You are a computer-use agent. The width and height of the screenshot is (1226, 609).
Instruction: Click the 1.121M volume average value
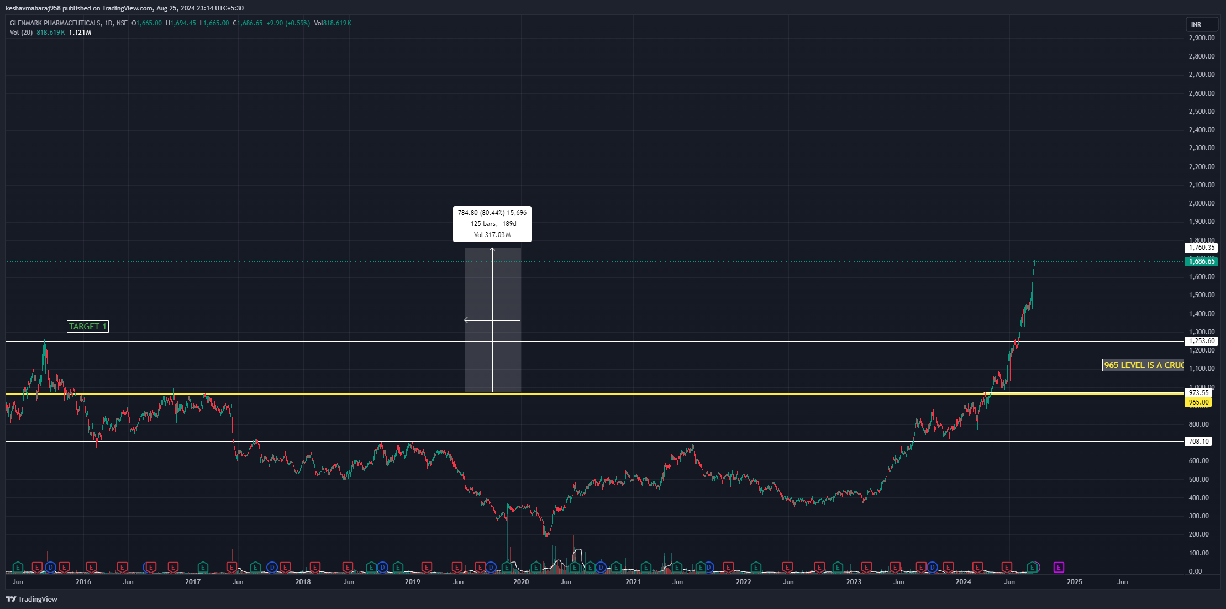pos(80,33)
